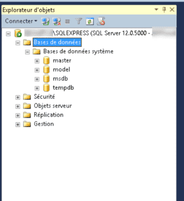184x201 pixels.
Task: Click the model database cylinder icon
Action: (46, 69)
